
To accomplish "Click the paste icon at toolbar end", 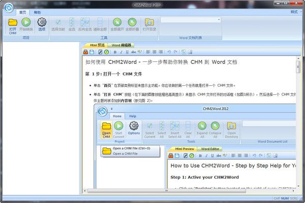I will pyautogui.click(x=190, y=52).
